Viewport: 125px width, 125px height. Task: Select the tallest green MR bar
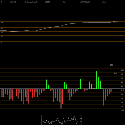point(97,80)
